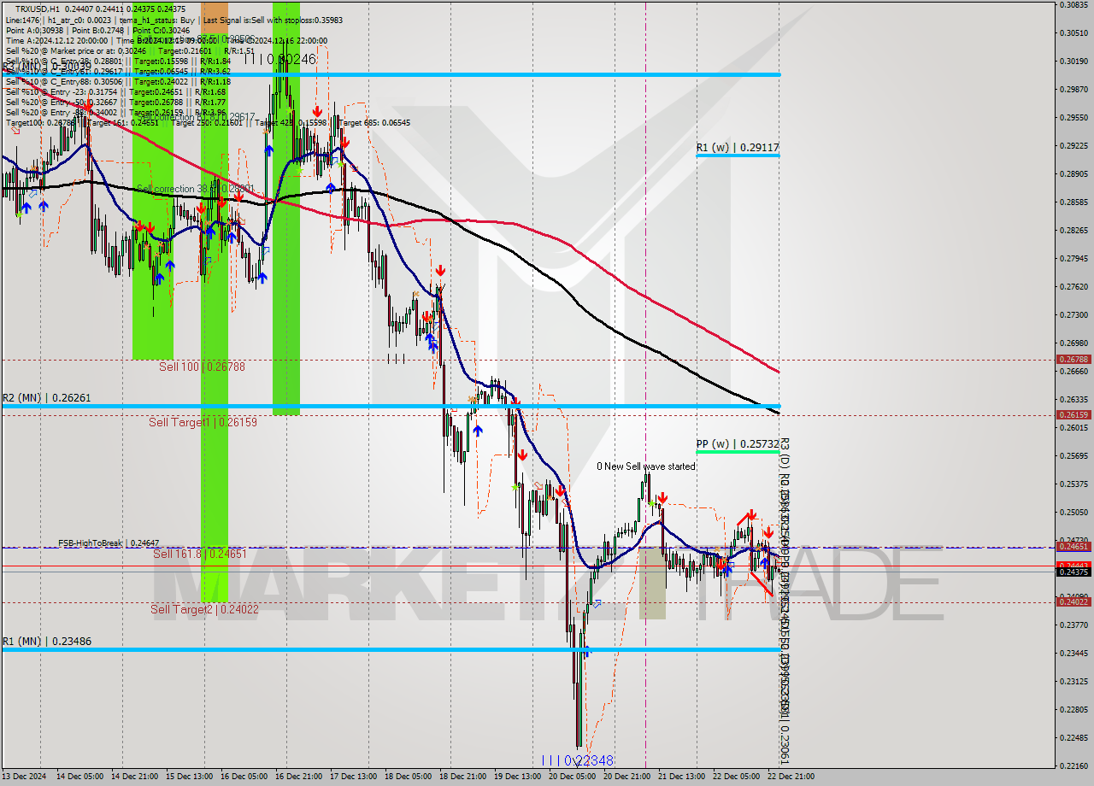Viewport: 1094px width, 786px height.
Task: Click the '17 Dec 13:00' time axis label
Action: tap(352, 777)
